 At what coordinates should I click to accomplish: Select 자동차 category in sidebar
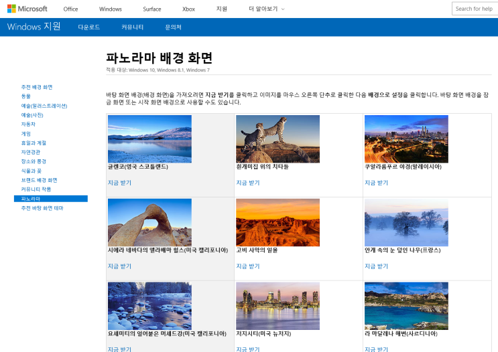(28, 124)
